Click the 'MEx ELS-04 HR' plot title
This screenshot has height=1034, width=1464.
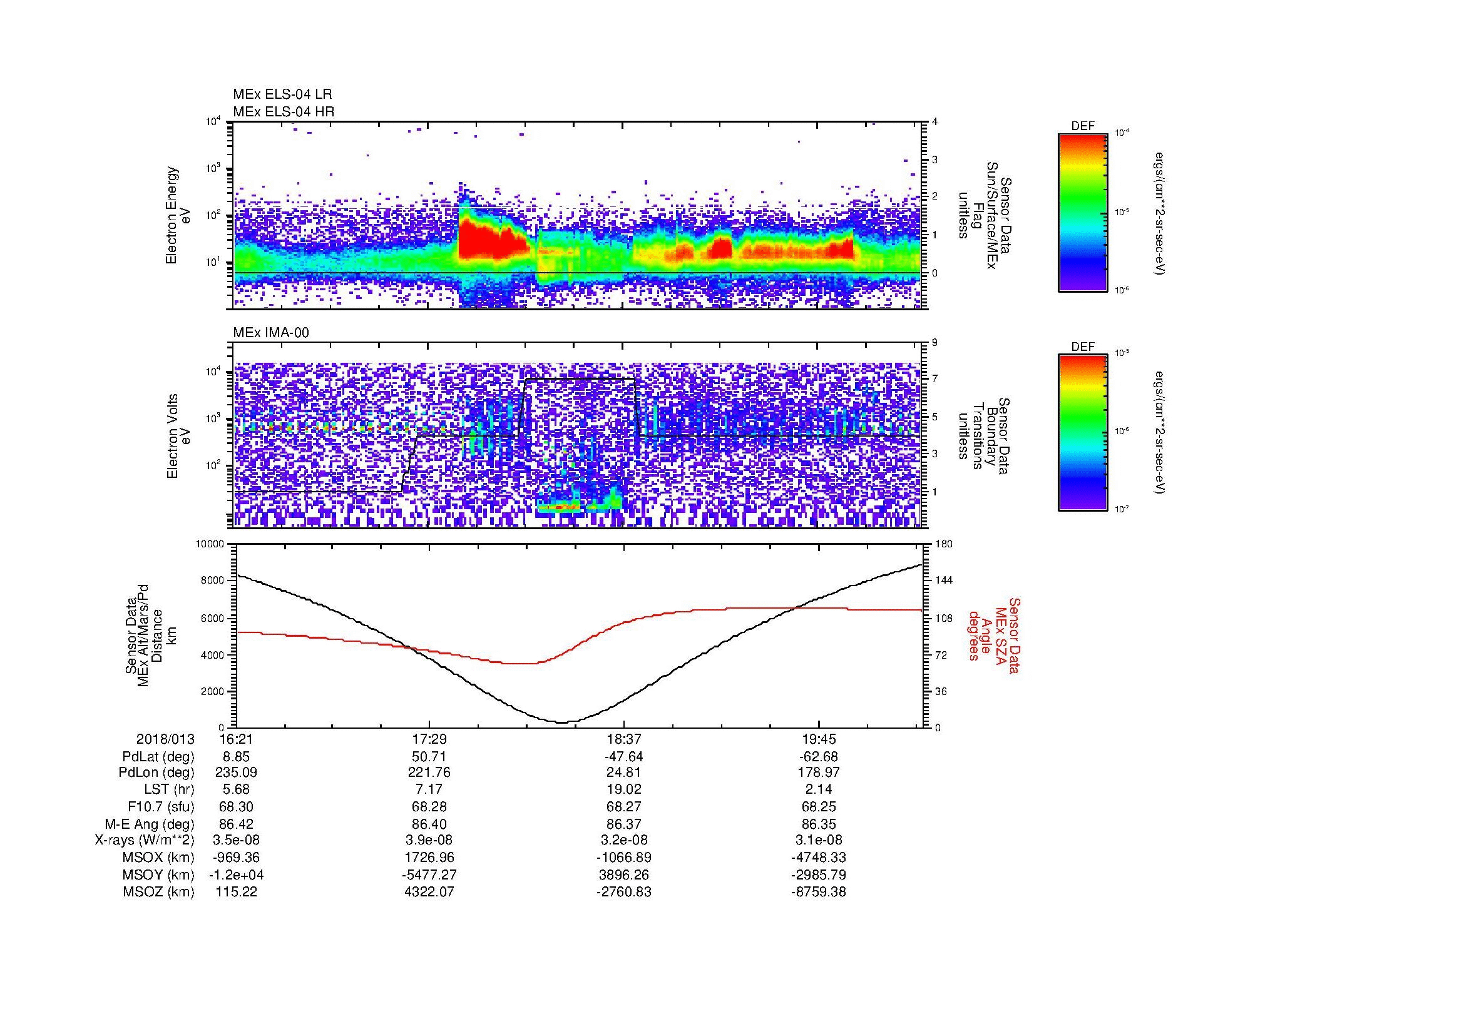[x=284, y=111]
